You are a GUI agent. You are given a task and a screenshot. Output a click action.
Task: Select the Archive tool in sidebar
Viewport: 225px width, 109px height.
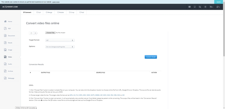(x=10, y=71)
